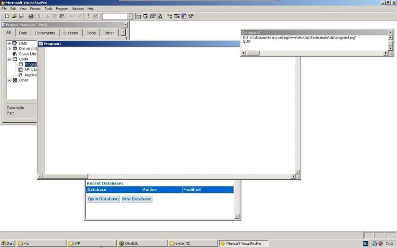Click the Print toolbar icon
This screenshot has height=248, width=397.
(31, 16)
